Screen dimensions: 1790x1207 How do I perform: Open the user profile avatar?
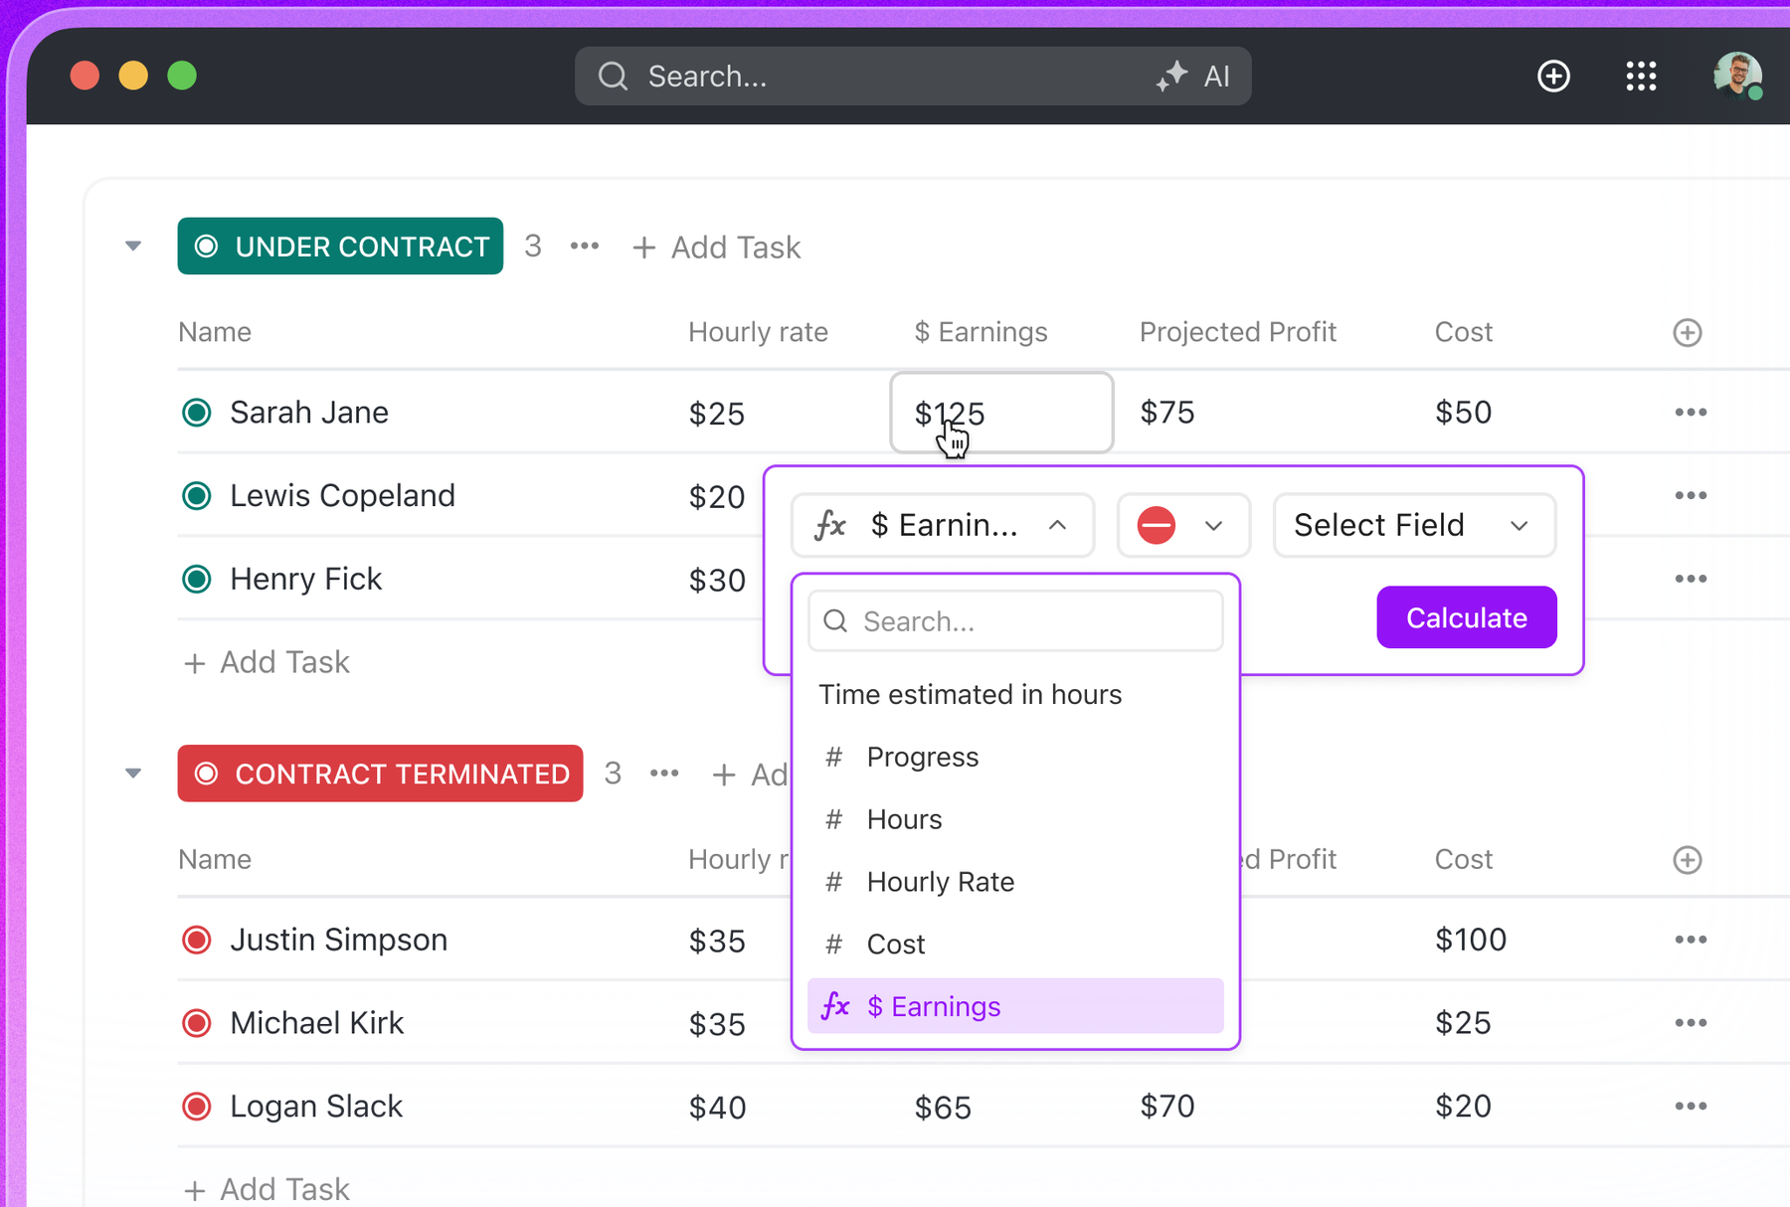pyautogui.click(x=1737, y=76)
